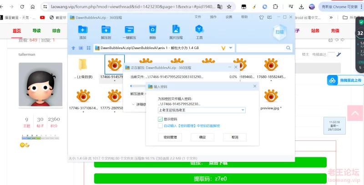Screen dimensions: 364x185
Task: Click the password input field
Action: (202, 110)
